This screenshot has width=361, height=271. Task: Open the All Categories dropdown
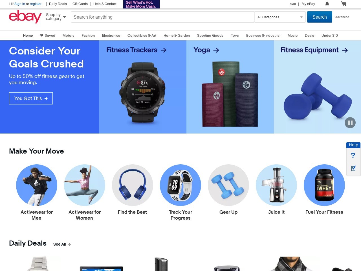click(280, 17)
